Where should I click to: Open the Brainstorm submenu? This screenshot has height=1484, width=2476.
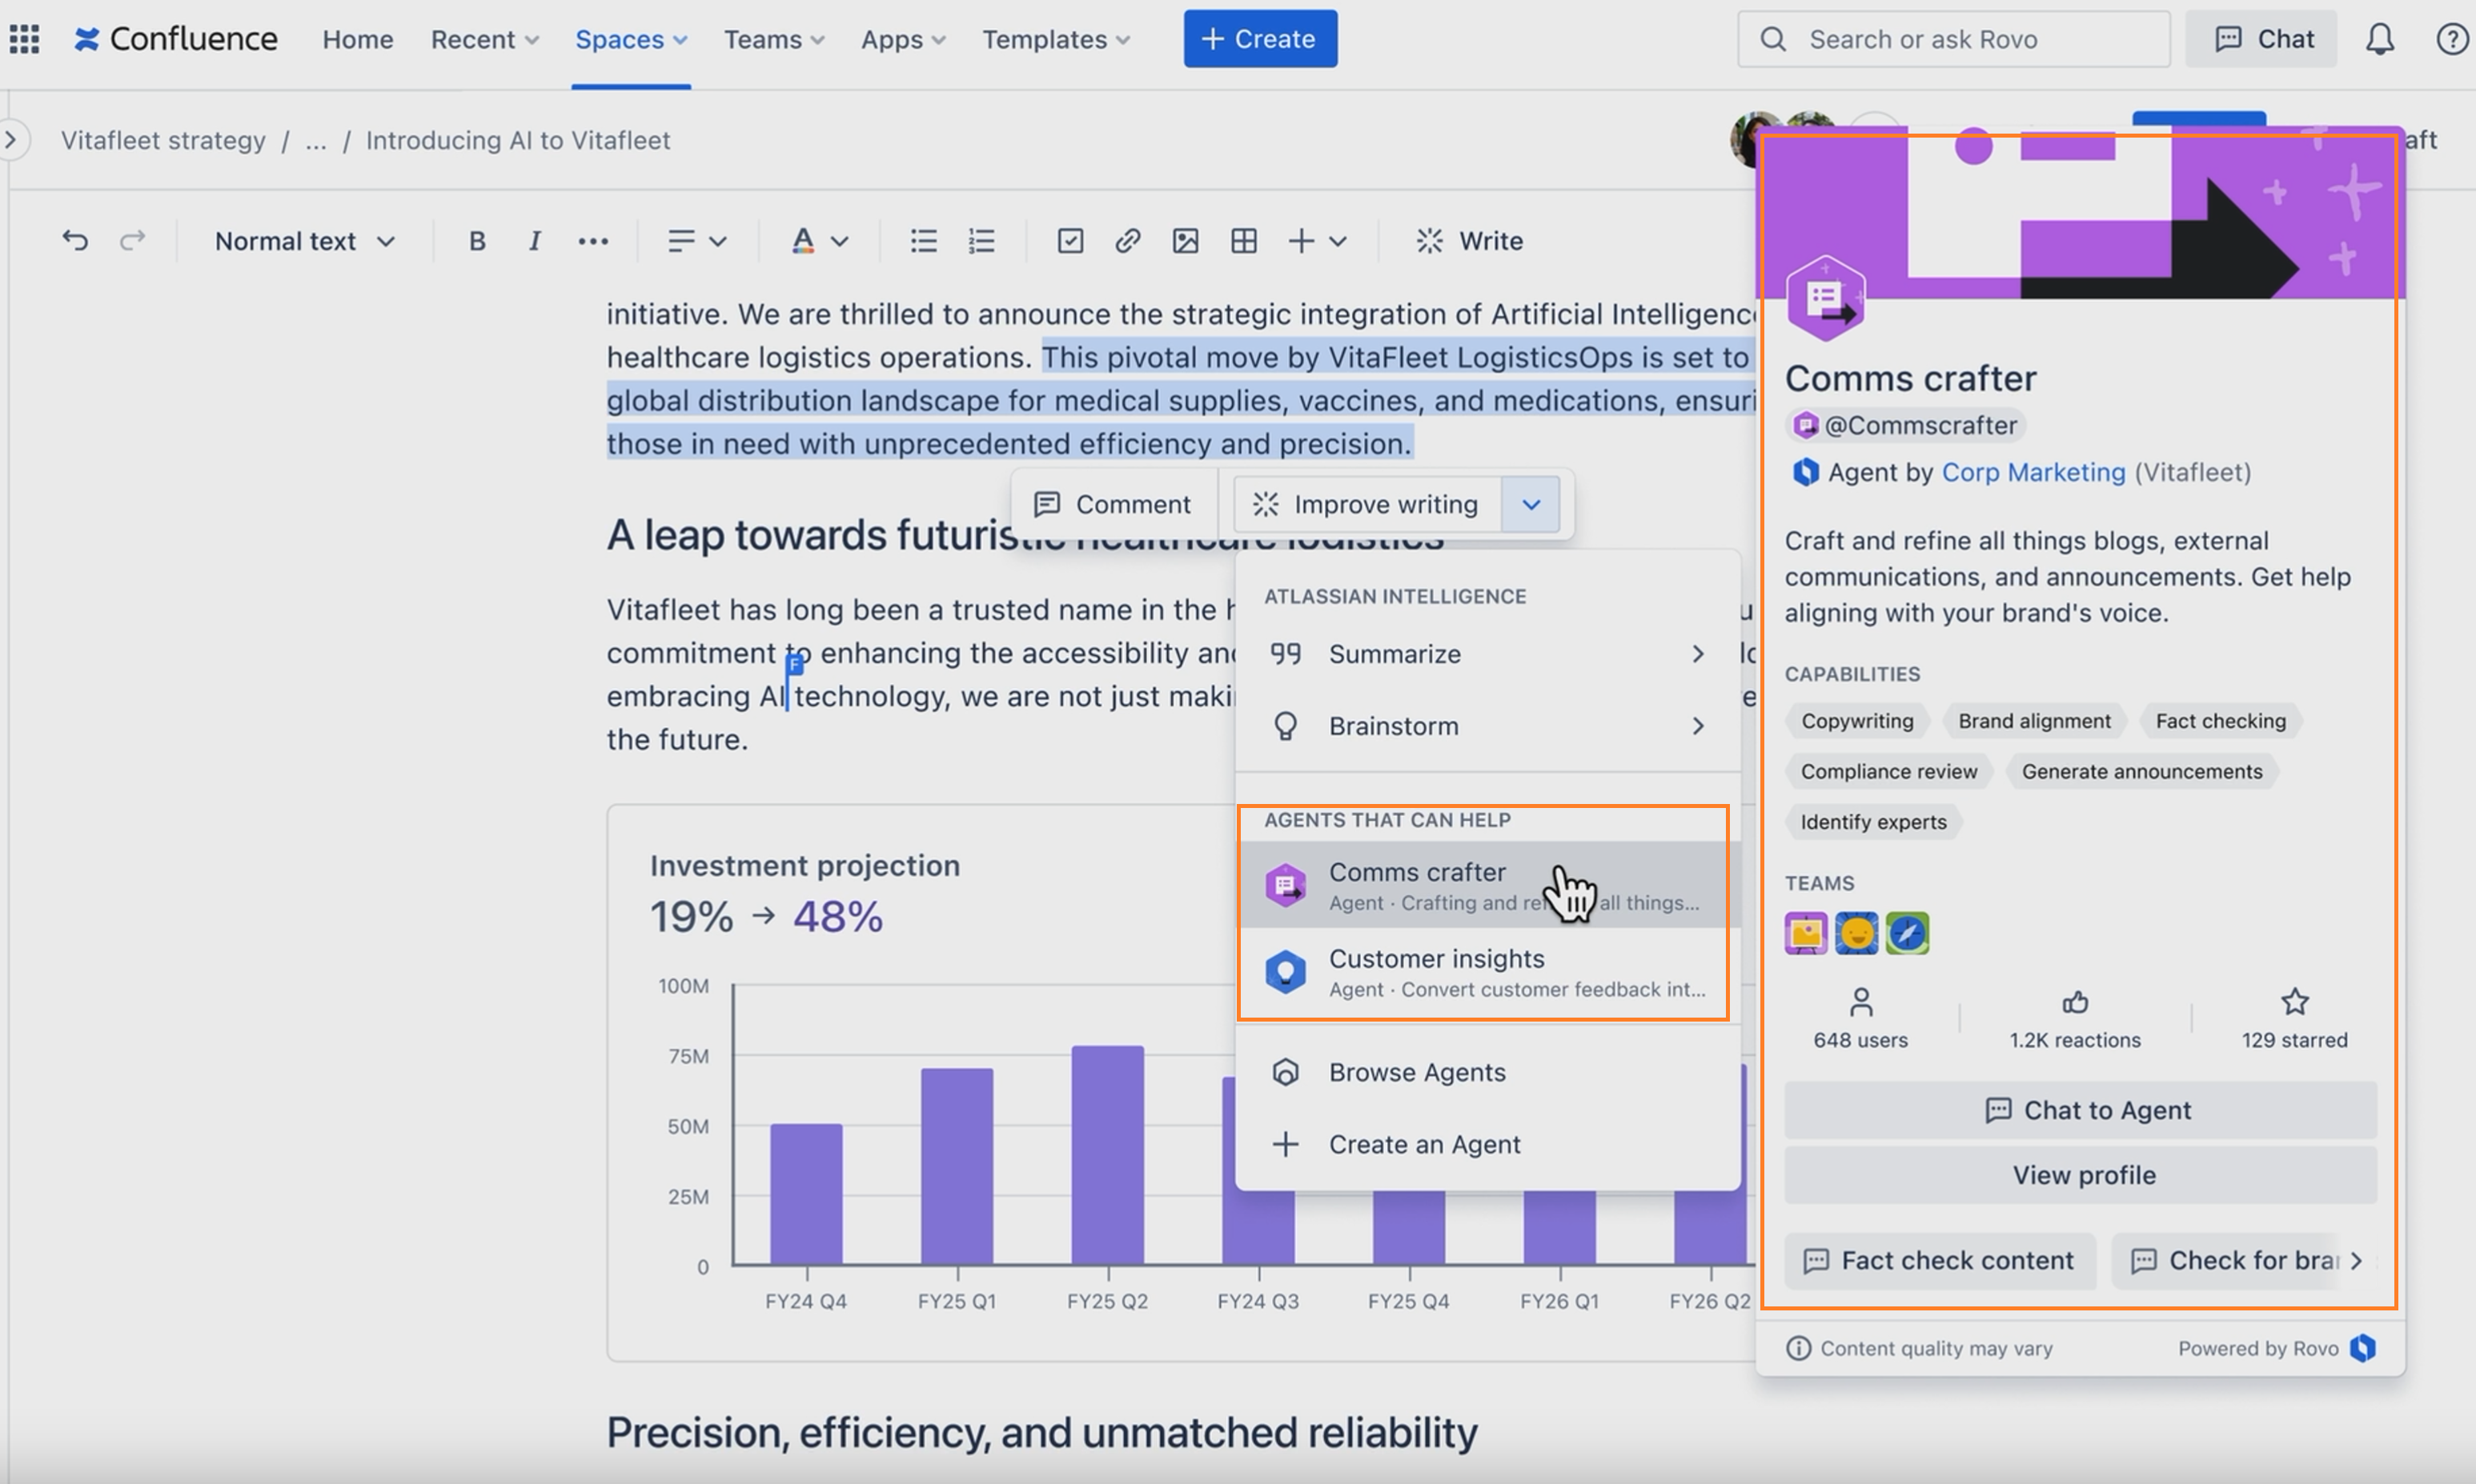click(1487, 726)
